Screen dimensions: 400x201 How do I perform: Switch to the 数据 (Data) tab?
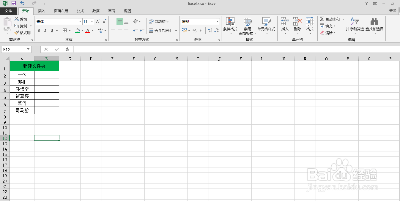tap(96, 11)
